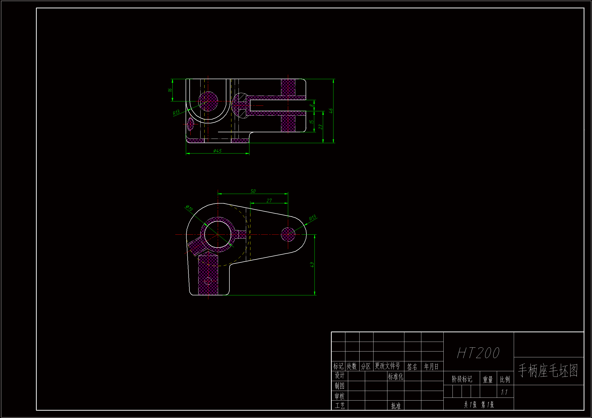Click the 设计 cell in title block

(339, 376)
